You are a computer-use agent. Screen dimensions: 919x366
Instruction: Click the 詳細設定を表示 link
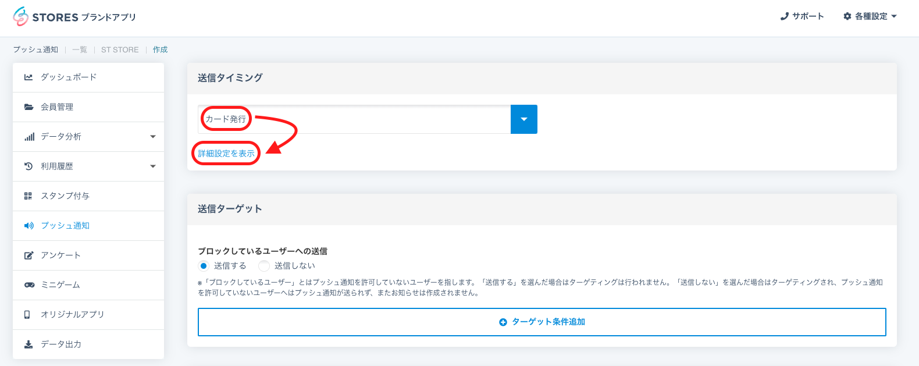[226, 154]
